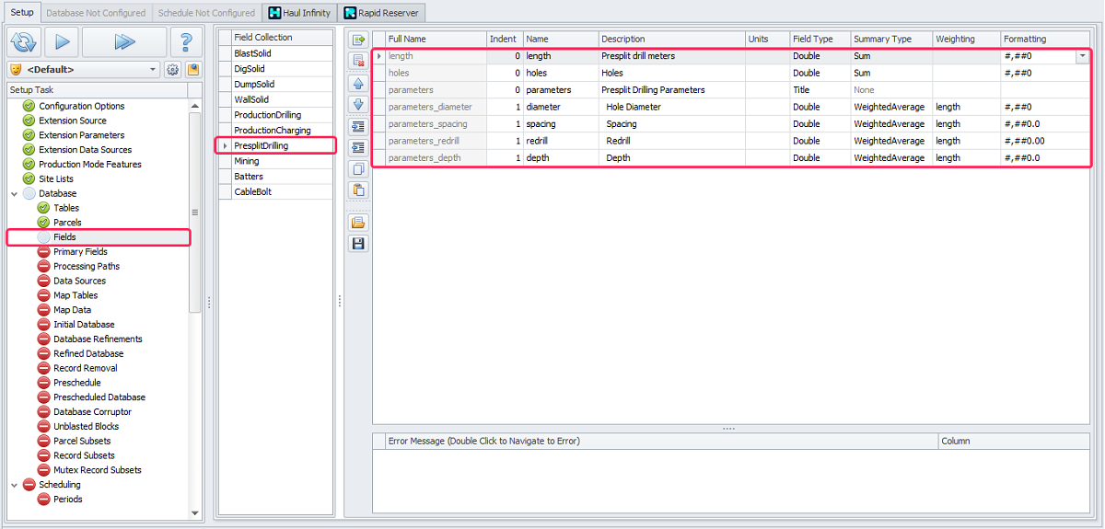1105x529 pixels.
Task: Select the BlastSolid field collection
Action: 282,53
